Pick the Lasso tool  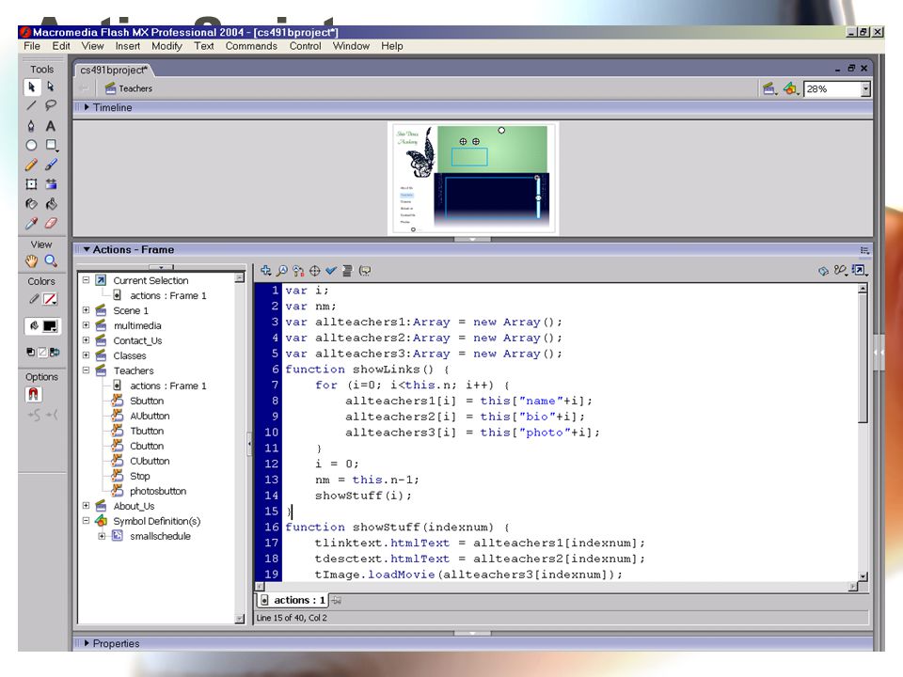point(51,106)
